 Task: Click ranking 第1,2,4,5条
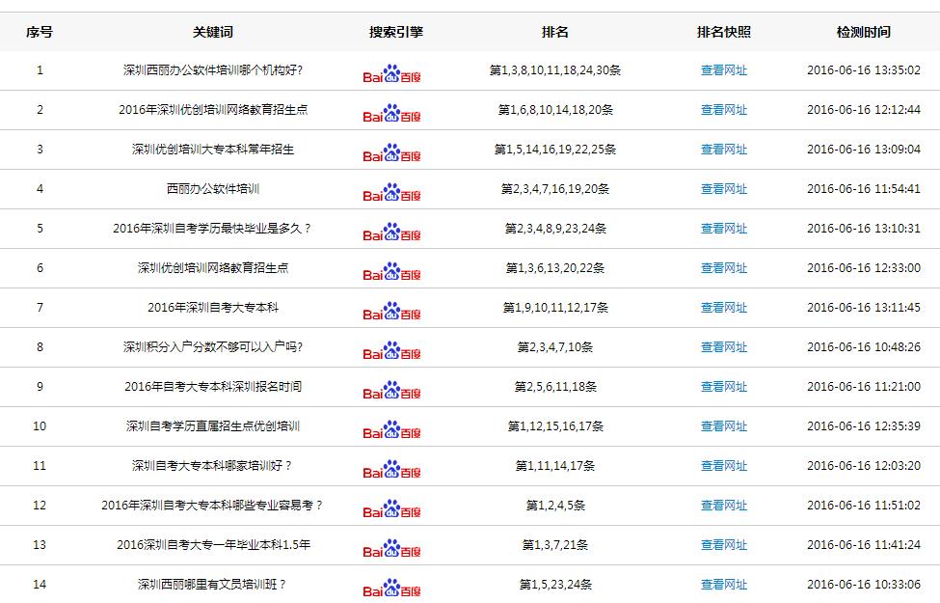point(555,506)
